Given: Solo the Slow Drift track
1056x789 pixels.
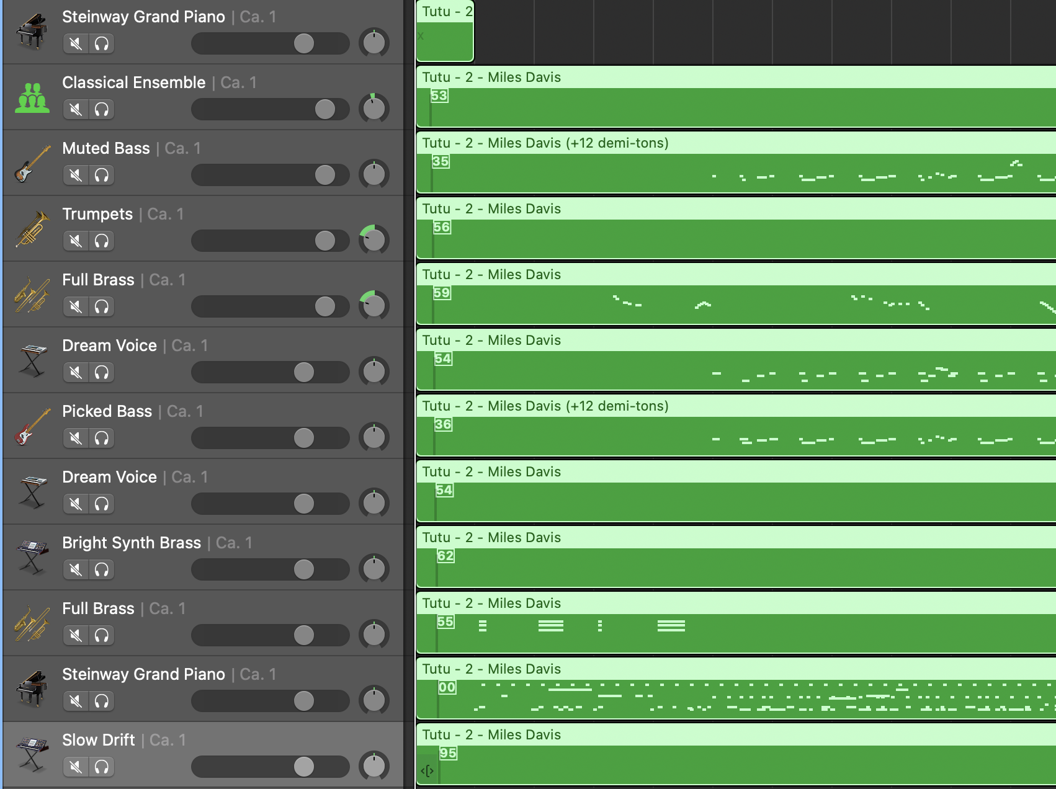Looking at the screenshot, I should click(x=102, y=767).
